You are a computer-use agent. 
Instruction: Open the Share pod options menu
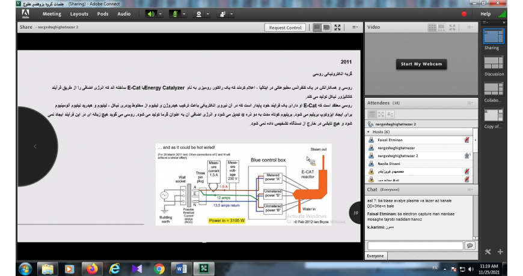(x=355, y=28)
